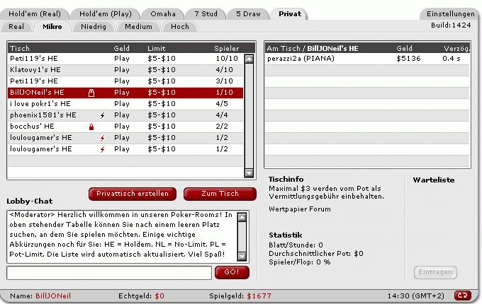The image size is (482, 304).
Task: Open the Hold'em (Real) tab
Action: (35, 14)
